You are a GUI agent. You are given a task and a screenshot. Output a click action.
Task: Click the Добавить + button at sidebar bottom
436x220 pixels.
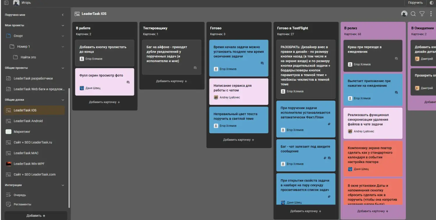click(x=36, y=216)
